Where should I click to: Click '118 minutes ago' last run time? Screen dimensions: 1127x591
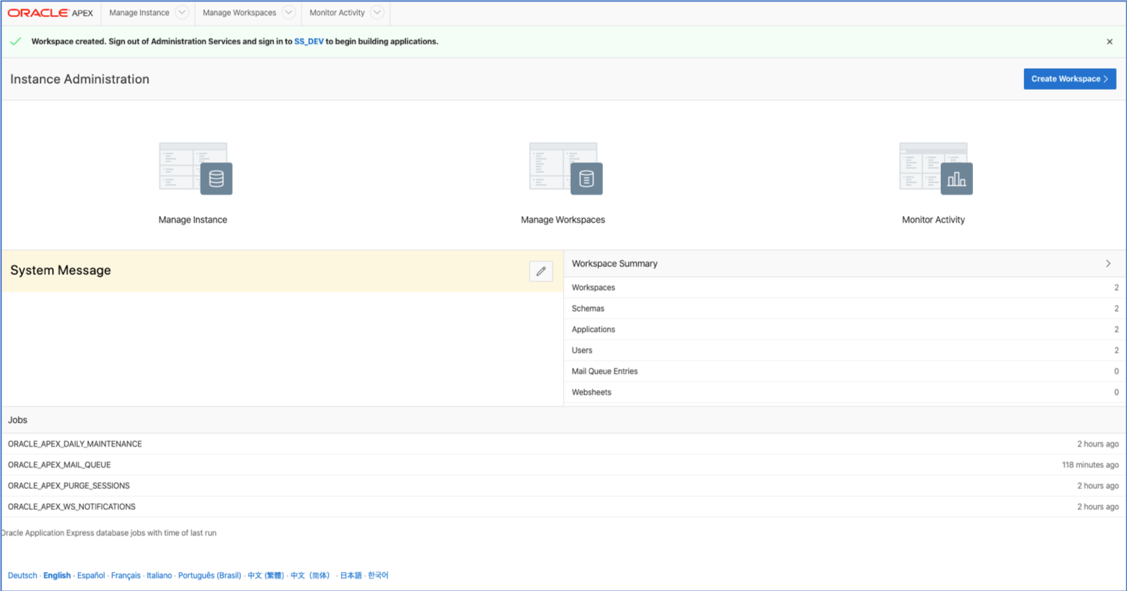[1090, 465]
